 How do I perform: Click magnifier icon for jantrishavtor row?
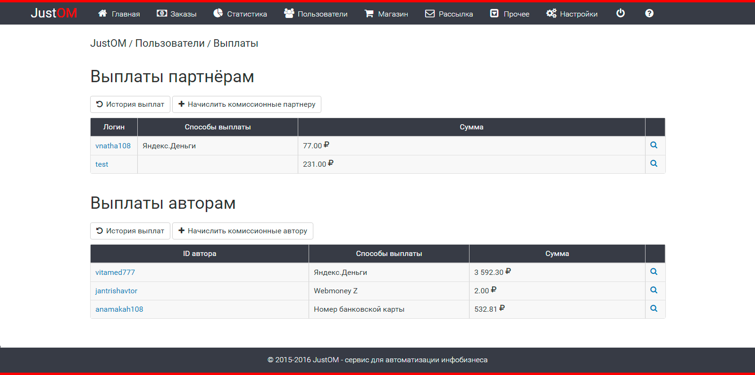pos(654,290)
